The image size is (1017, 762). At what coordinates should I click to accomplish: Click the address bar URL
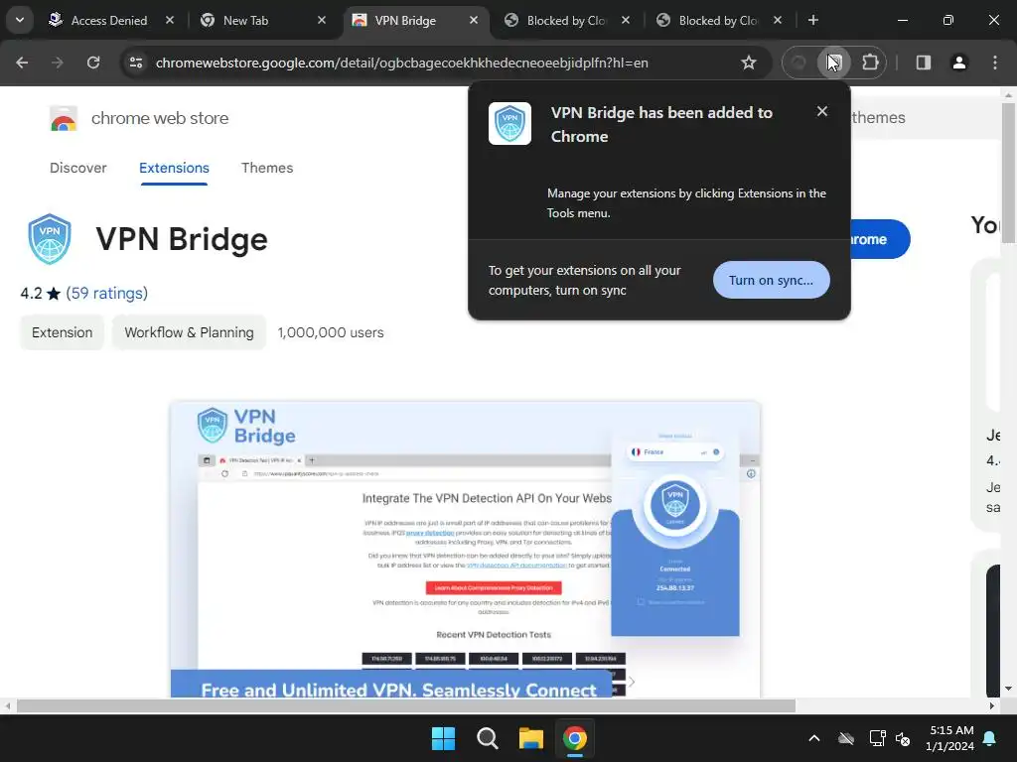[402, 63]
